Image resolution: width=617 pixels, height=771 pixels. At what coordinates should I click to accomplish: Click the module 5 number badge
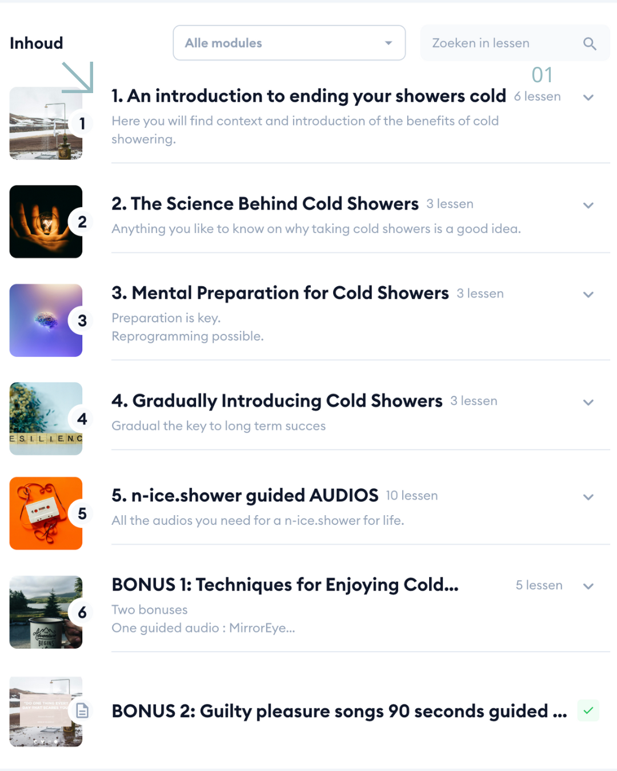(82, 513)
